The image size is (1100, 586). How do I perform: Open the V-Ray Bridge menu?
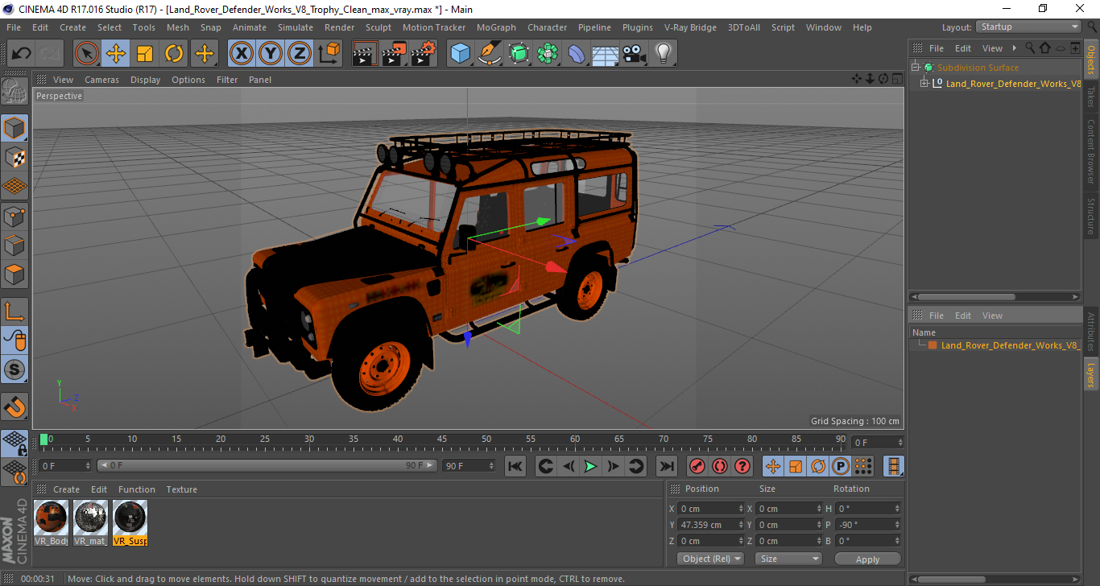690,27
